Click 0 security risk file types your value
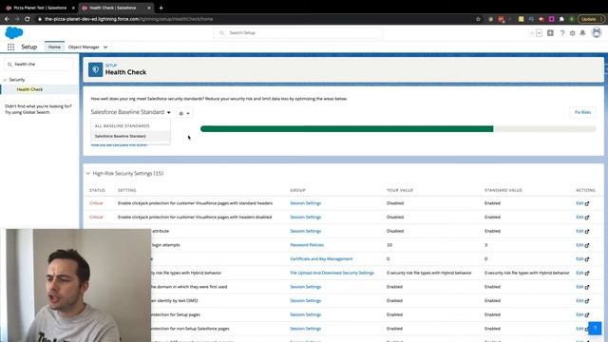The height and width of the screenshot is (342, 608). pos(428,273)
